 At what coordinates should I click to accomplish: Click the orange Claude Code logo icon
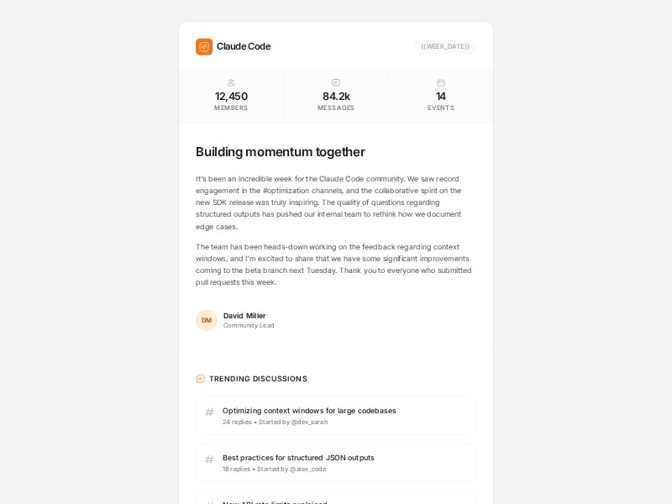[204, 47]
